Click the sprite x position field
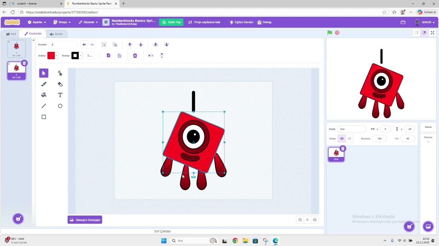 (385, 129)
